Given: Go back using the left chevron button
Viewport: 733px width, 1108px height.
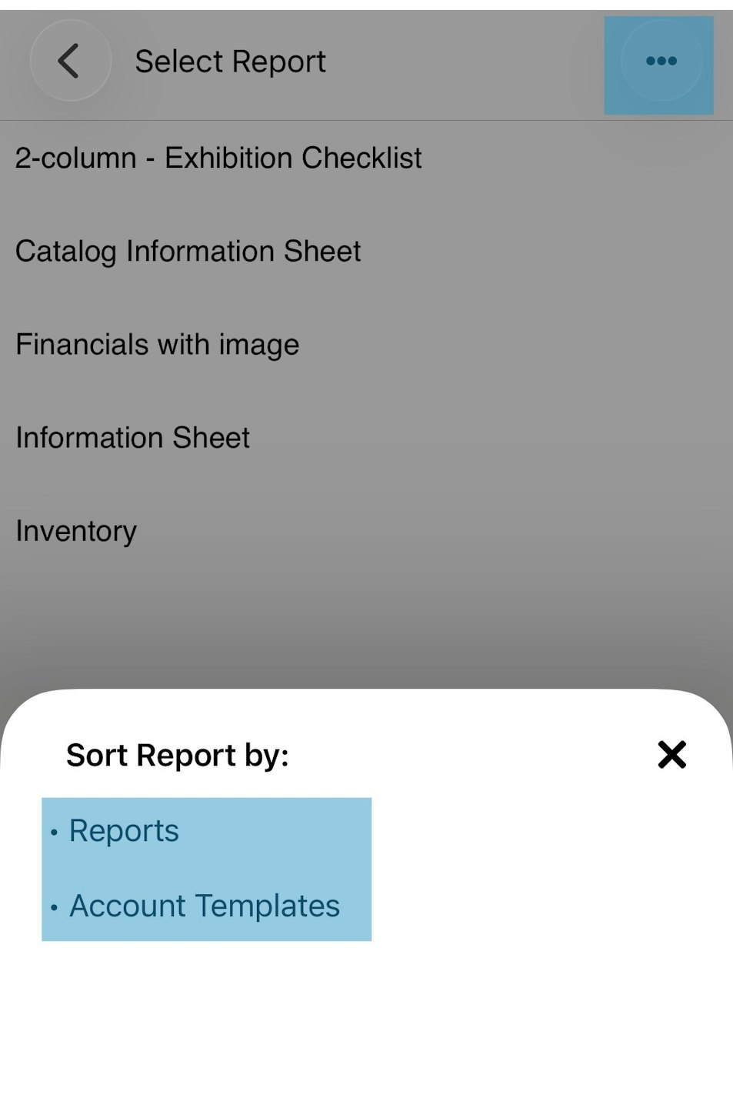Looking at the screenshot, I should 70,61.
